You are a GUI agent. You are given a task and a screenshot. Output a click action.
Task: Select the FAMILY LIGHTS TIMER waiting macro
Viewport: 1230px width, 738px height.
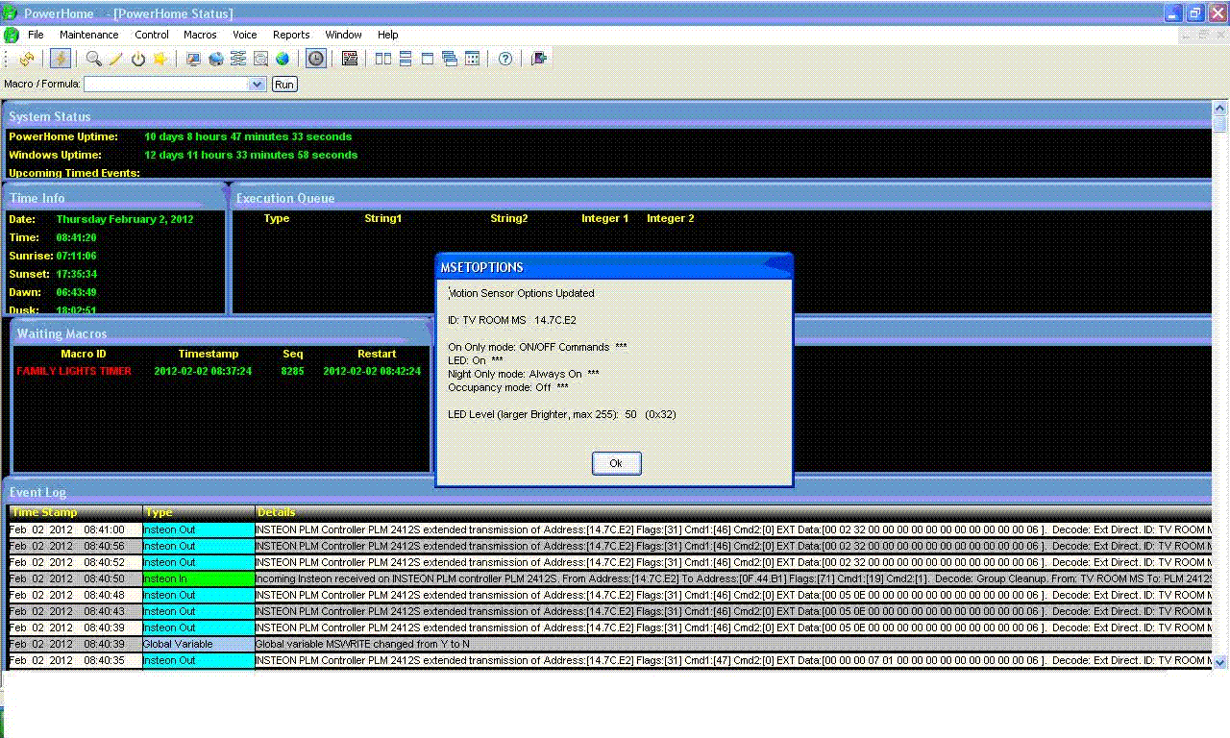74,371
